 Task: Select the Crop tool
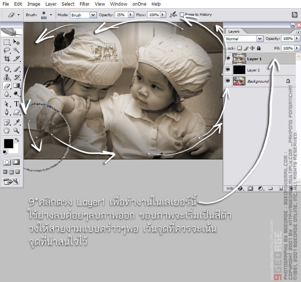click(7, 59)
